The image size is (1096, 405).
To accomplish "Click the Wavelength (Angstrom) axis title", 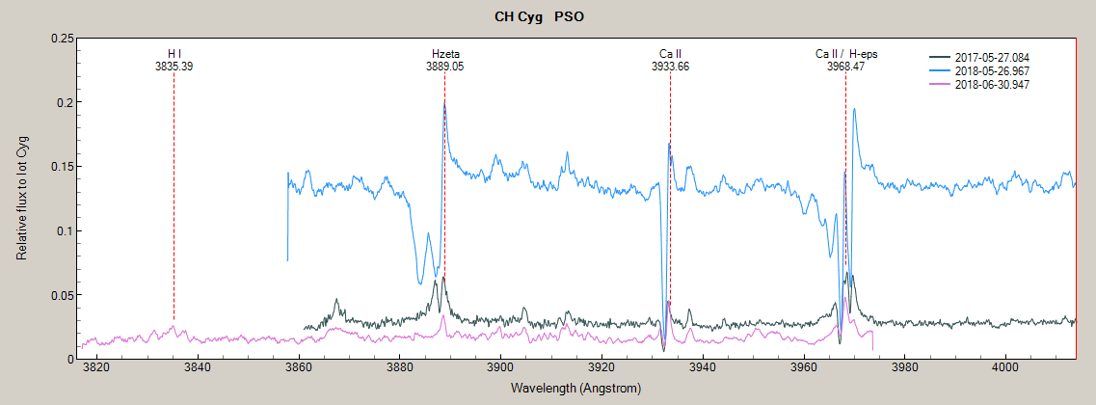I will pyautogui.click(x=576, y=388).
